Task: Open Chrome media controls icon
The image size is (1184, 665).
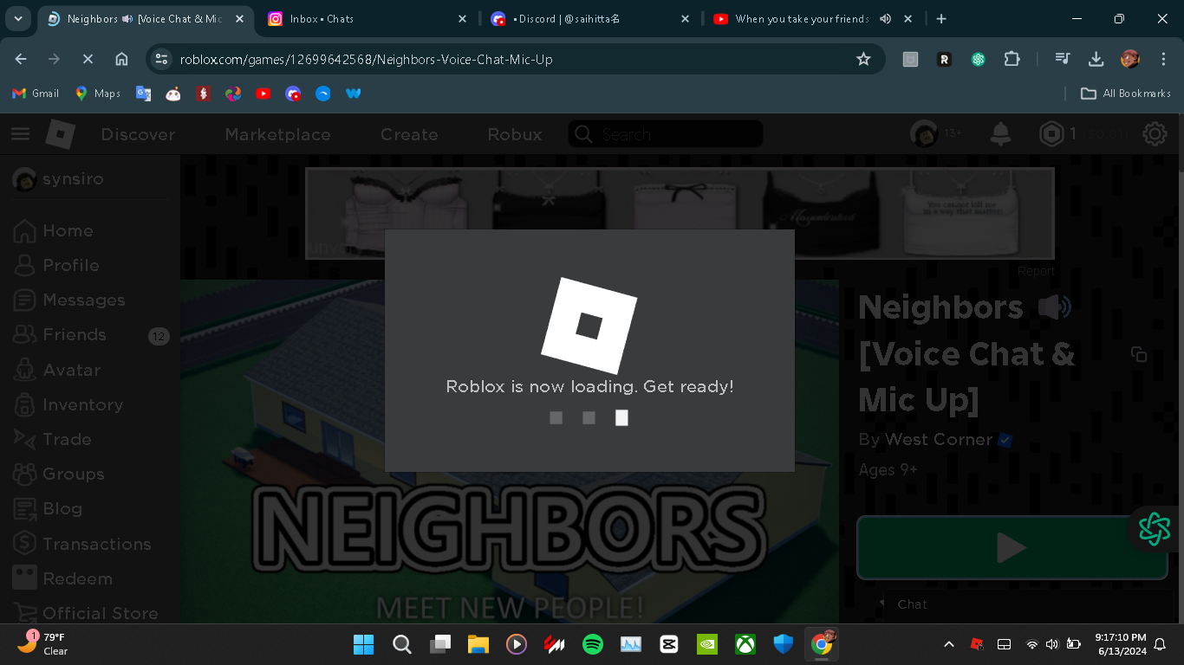Action: 1063,59
